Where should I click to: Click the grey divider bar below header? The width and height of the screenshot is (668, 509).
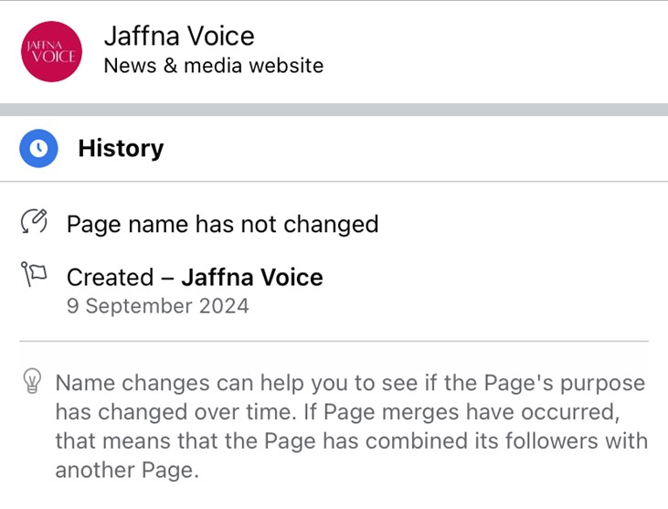coord(334,110)
